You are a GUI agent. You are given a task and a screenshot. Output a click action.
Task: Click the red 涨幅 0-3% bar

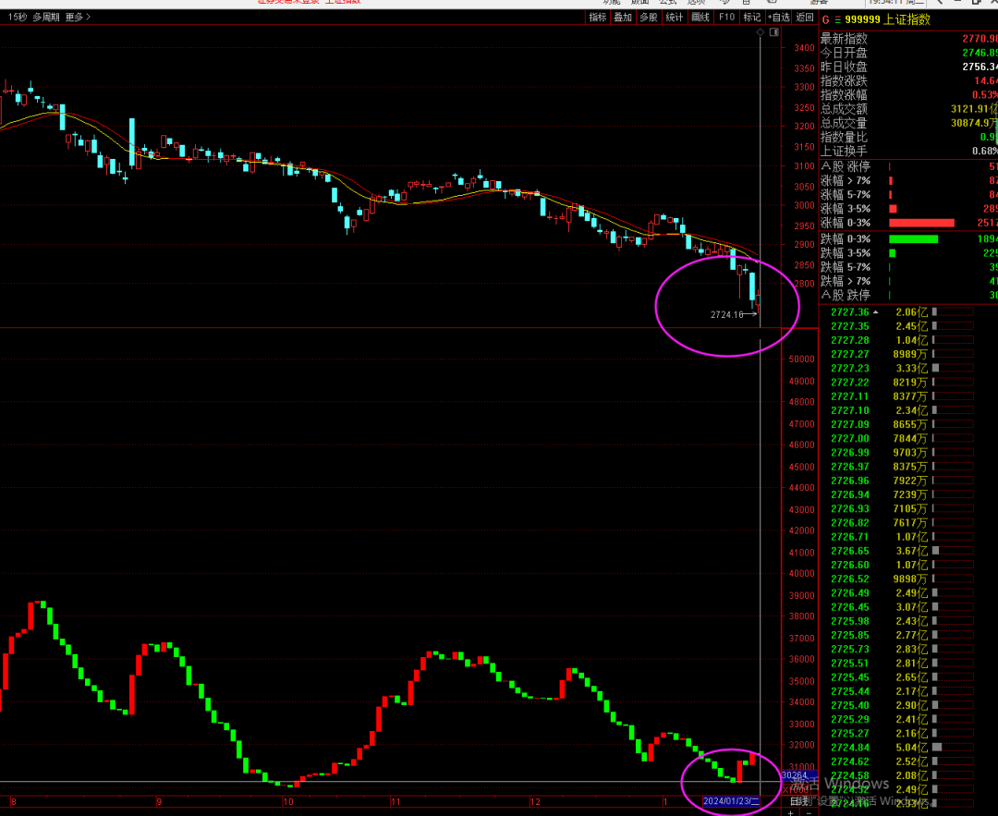point(921,223)
